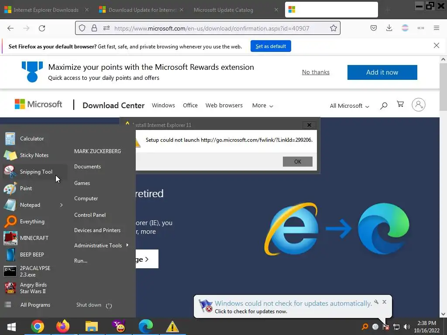Launch the Everything search app

[x=32, y=221]
